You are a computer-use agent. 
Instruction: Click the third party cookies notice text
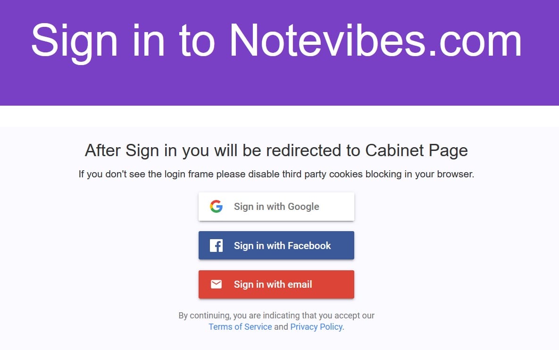(x=276, y=174)
